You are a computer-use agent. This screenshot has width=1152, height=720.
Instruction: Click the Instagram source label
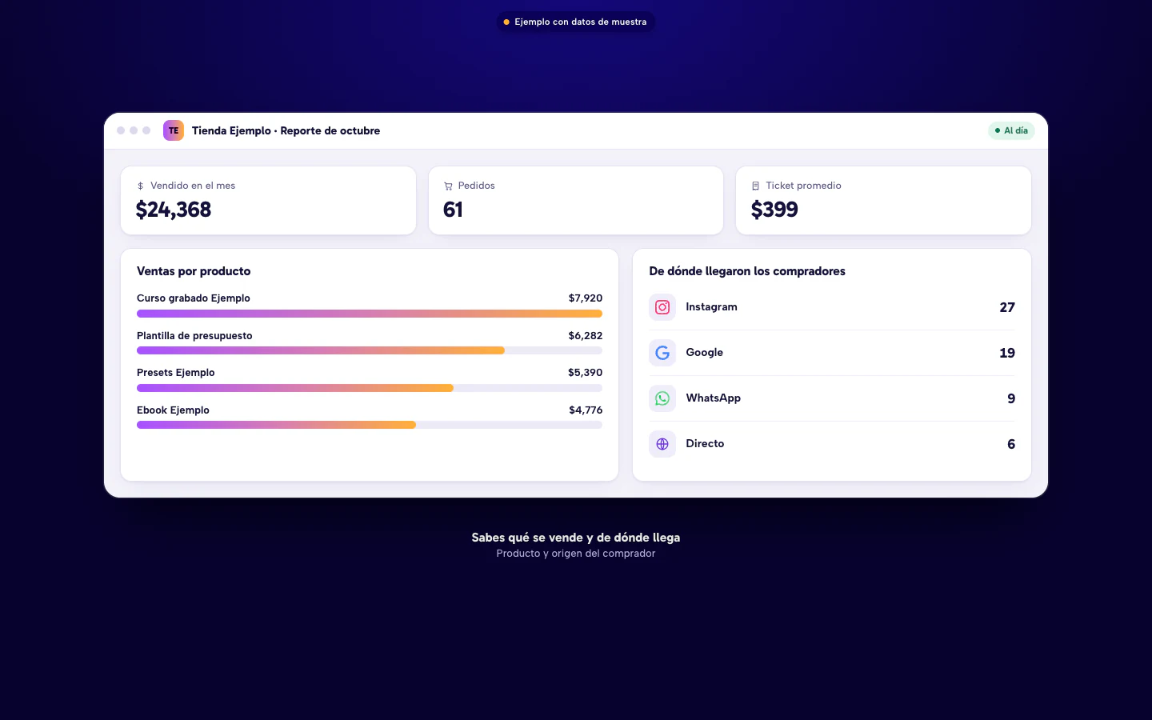pos(711,307)
